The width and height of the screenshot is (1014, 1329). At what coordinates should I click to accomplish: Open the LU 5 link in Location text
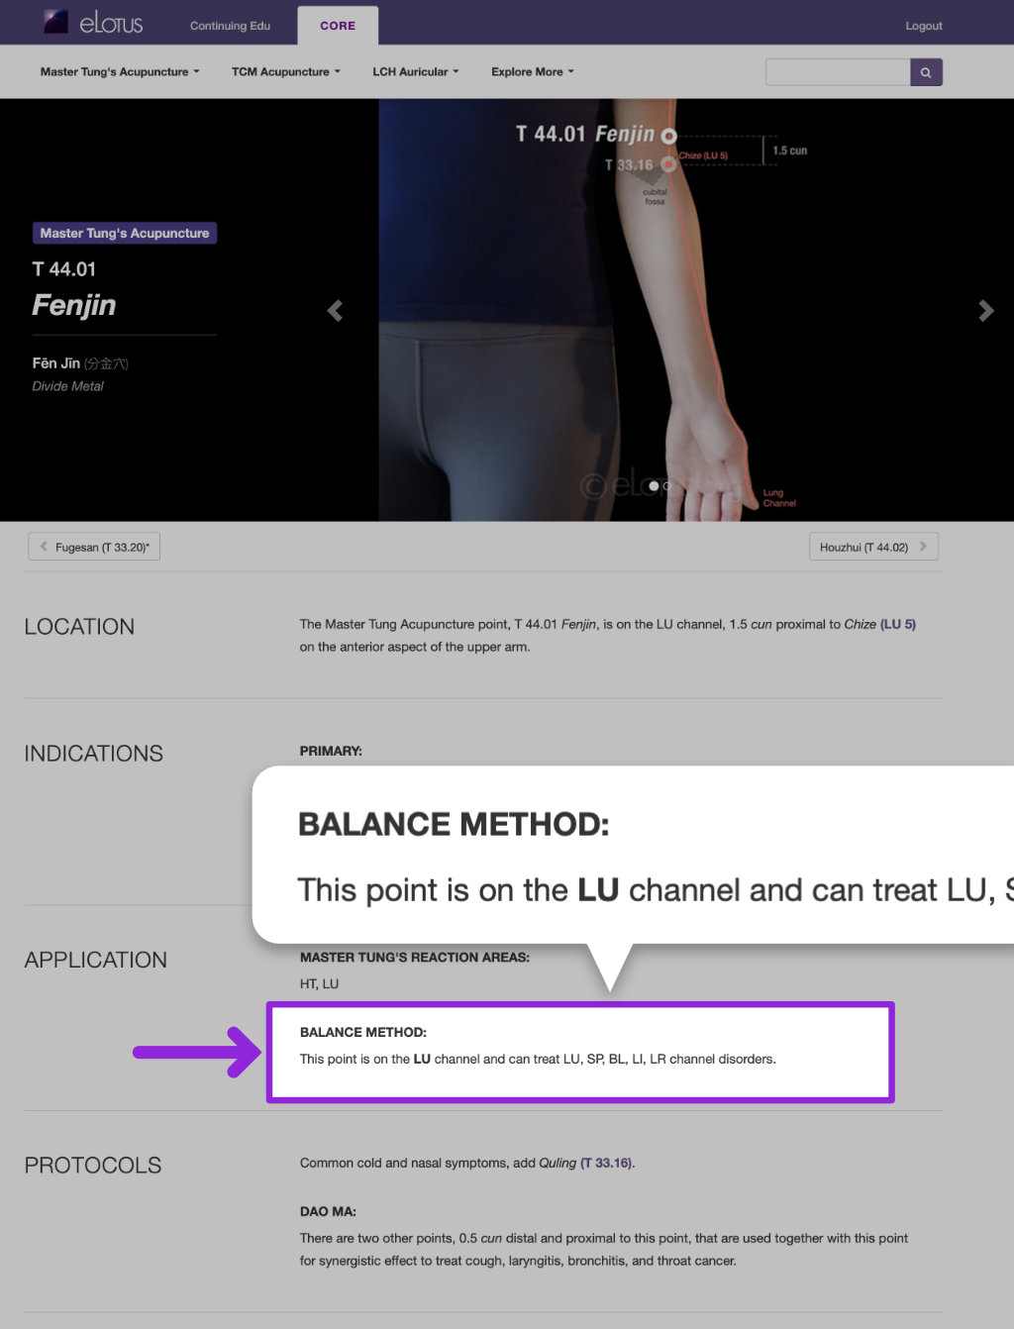pos(898,624)
